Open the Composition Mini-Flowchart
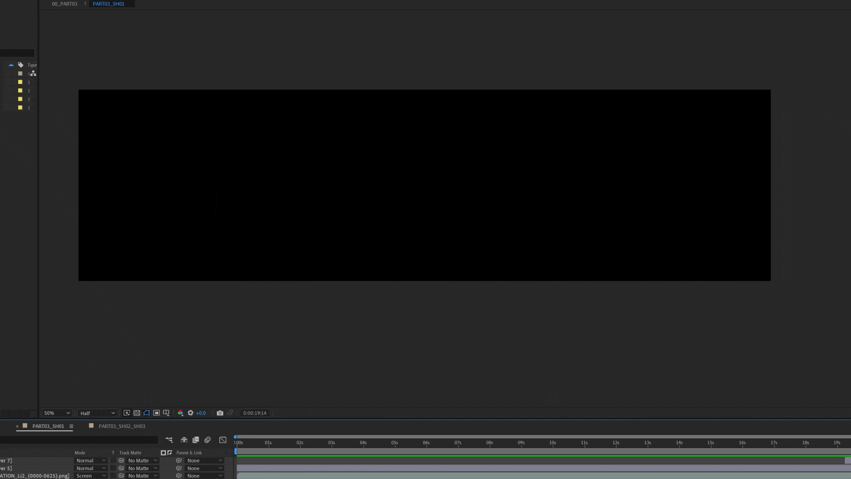The width and height of the screenshot is (851, 479). tap(169, 440)
